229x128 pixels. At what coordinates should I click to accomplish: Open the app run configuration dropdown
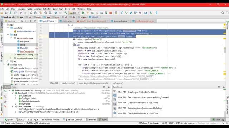coord(74,13)
